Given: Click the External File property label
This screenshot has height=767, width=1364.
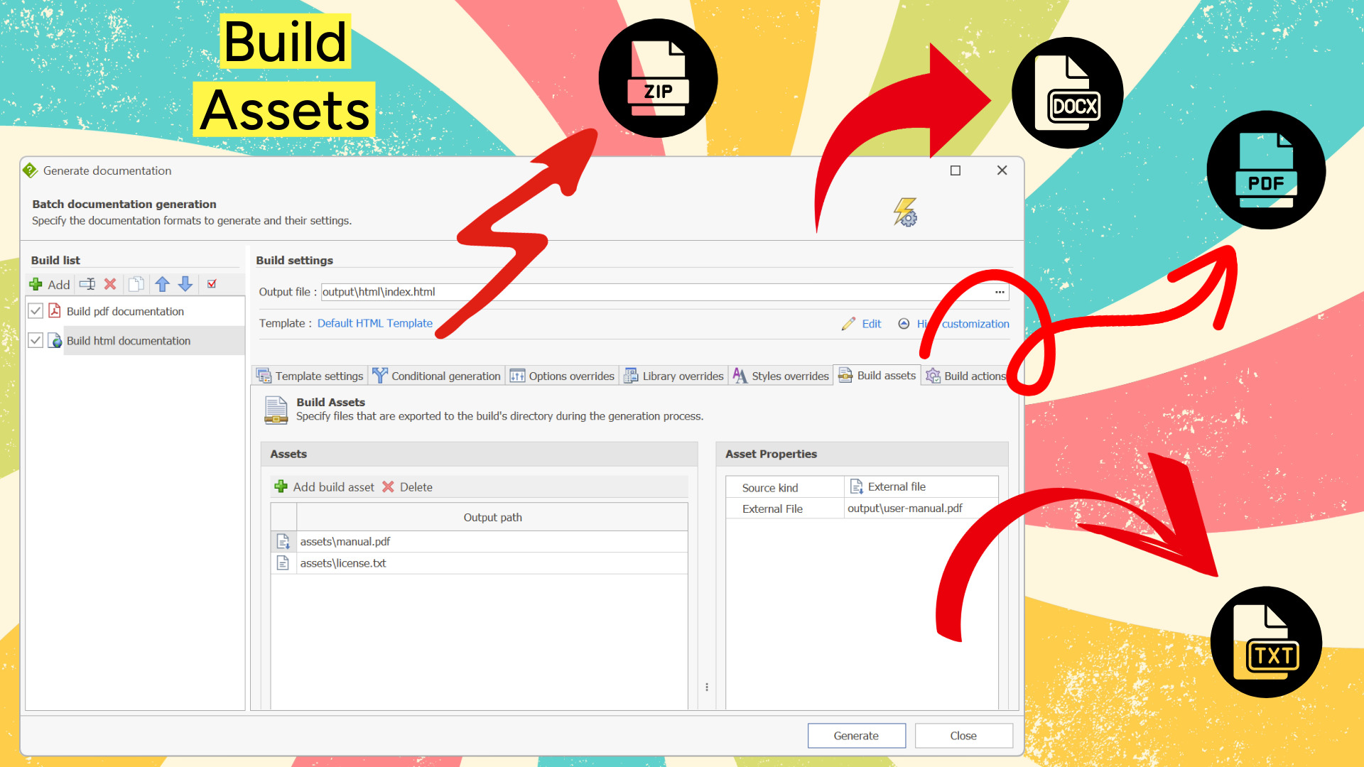Looking at the screenshot, I should (772, 509).
